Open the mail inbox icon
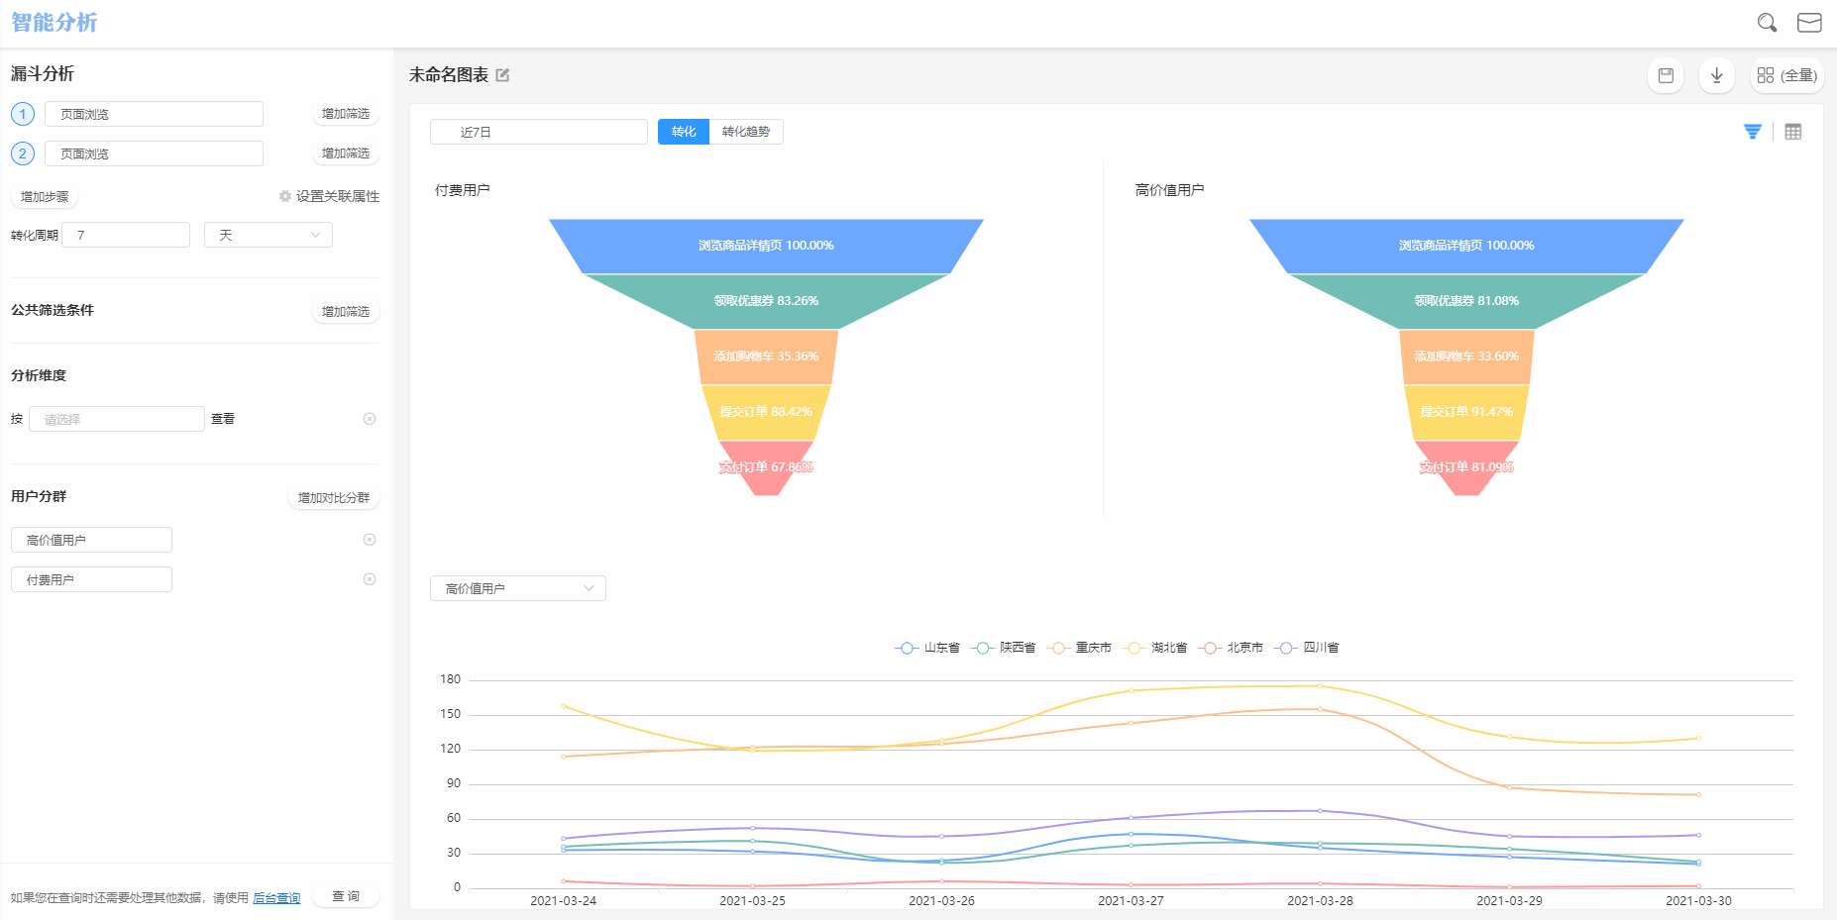The height and width of the screenshot is (920, 1837). pyautogui.click(x=1809, y=23)
